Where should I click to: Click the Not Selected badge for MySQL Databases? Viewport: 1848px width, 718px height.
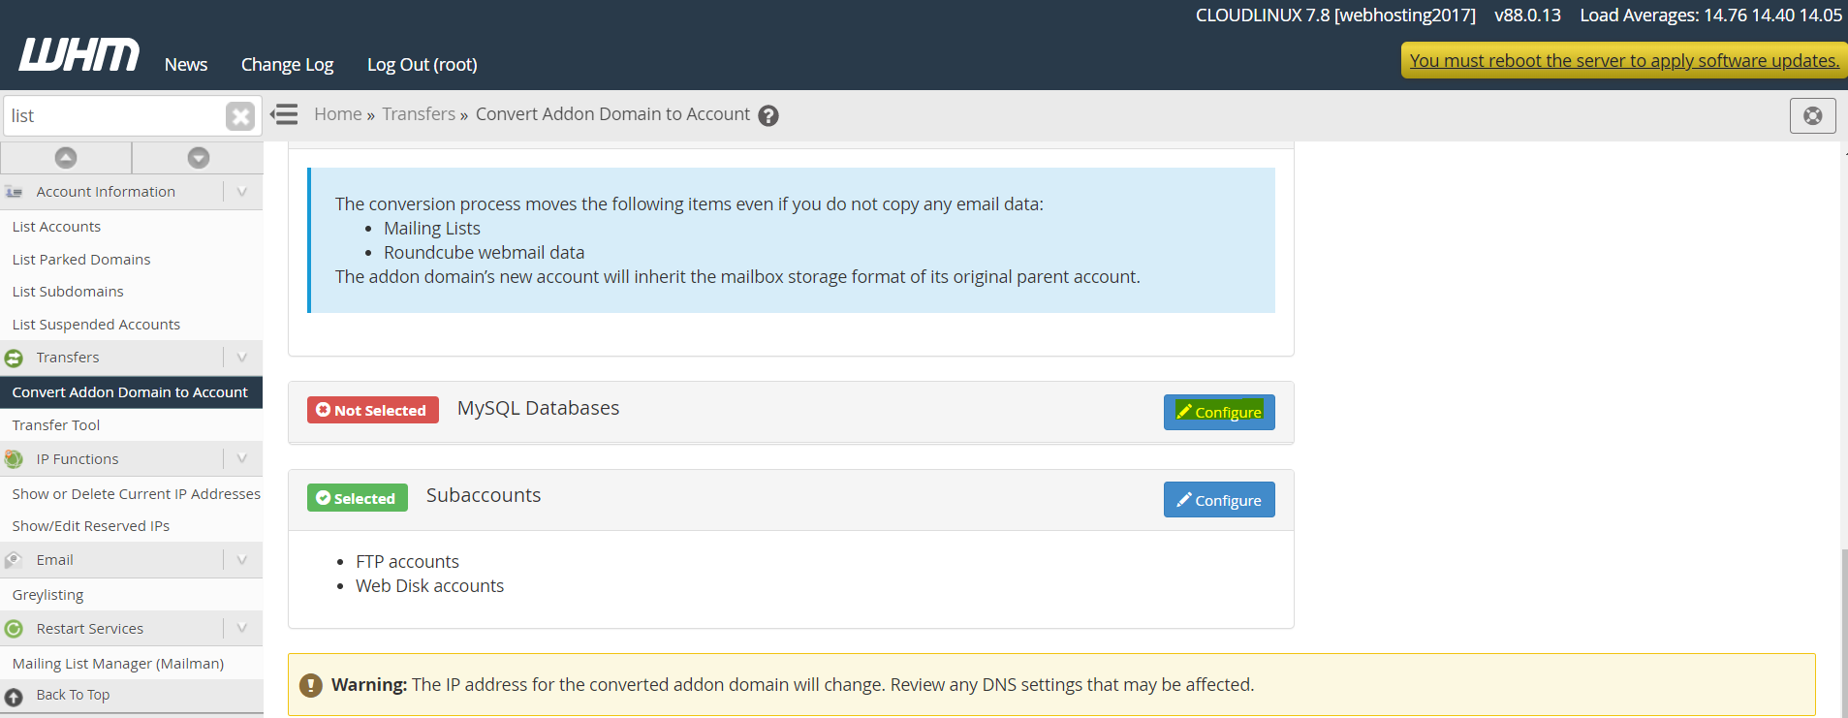[373, 410]
